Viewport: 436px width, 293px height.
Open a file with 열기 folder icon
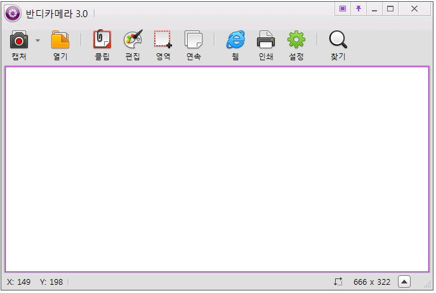(x=60, y=39)
